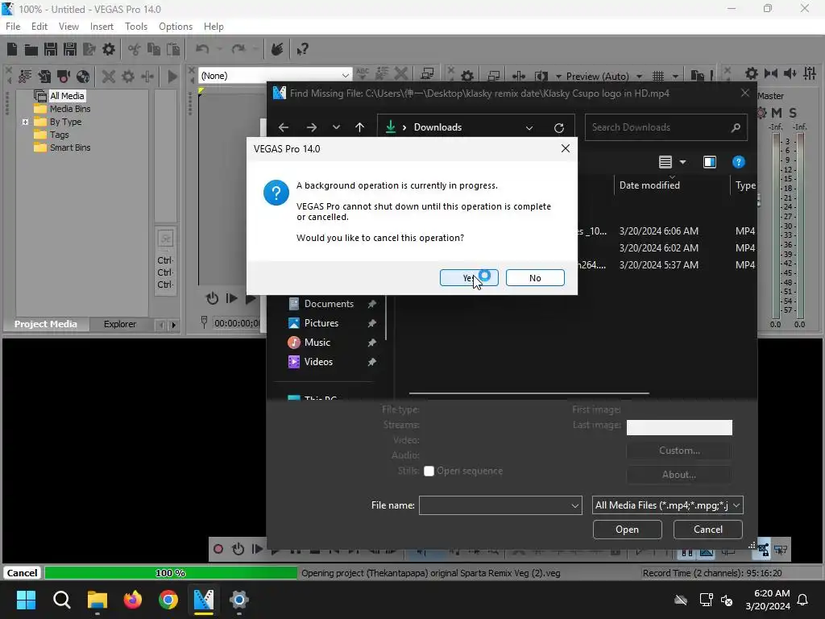Switch to the Project Media tab
Viewport: 825px width, 619px height.
click(46, 324)
